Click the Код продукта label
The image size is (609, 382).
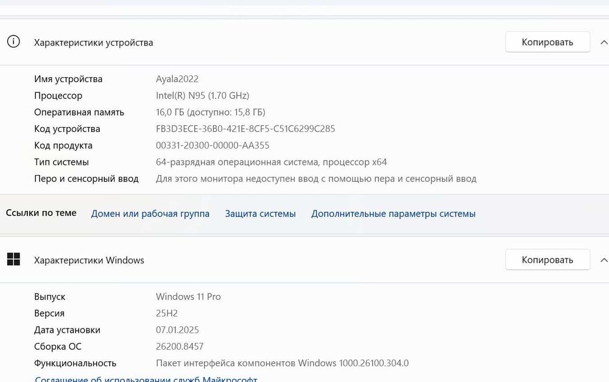coord(63,145)
